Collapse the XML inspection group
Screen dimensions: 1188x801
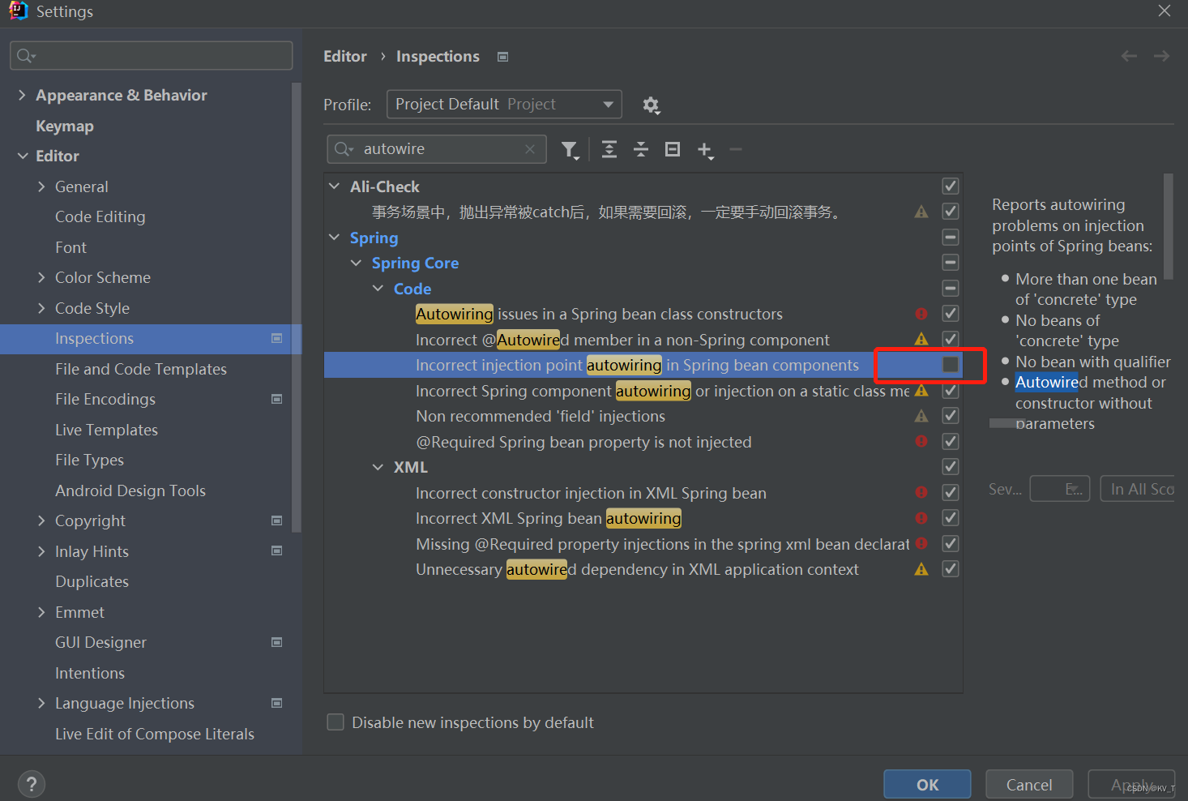[378, 466]
